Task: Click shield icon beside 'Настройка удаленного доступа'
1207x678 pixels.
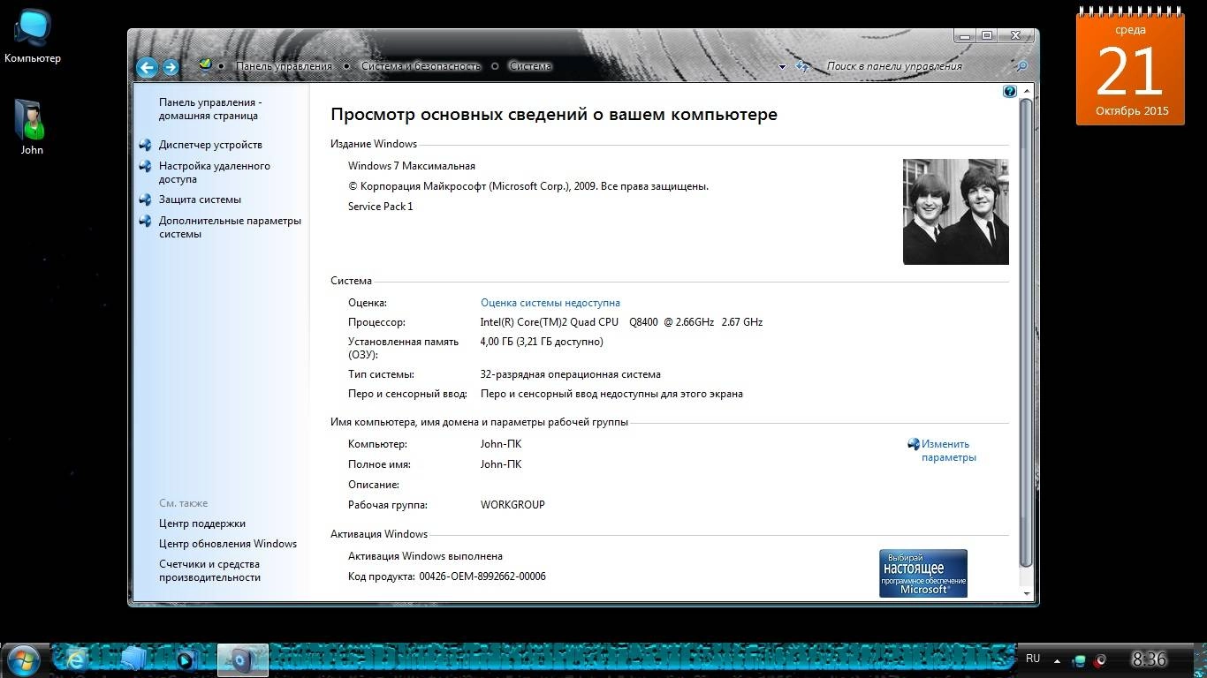Action: pos(146,166)
